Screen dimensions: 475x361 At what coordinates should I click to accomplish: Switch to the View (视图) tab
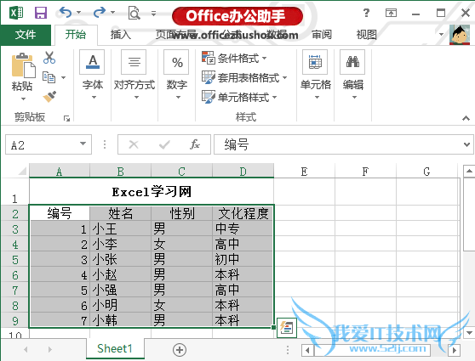(367, 35)
